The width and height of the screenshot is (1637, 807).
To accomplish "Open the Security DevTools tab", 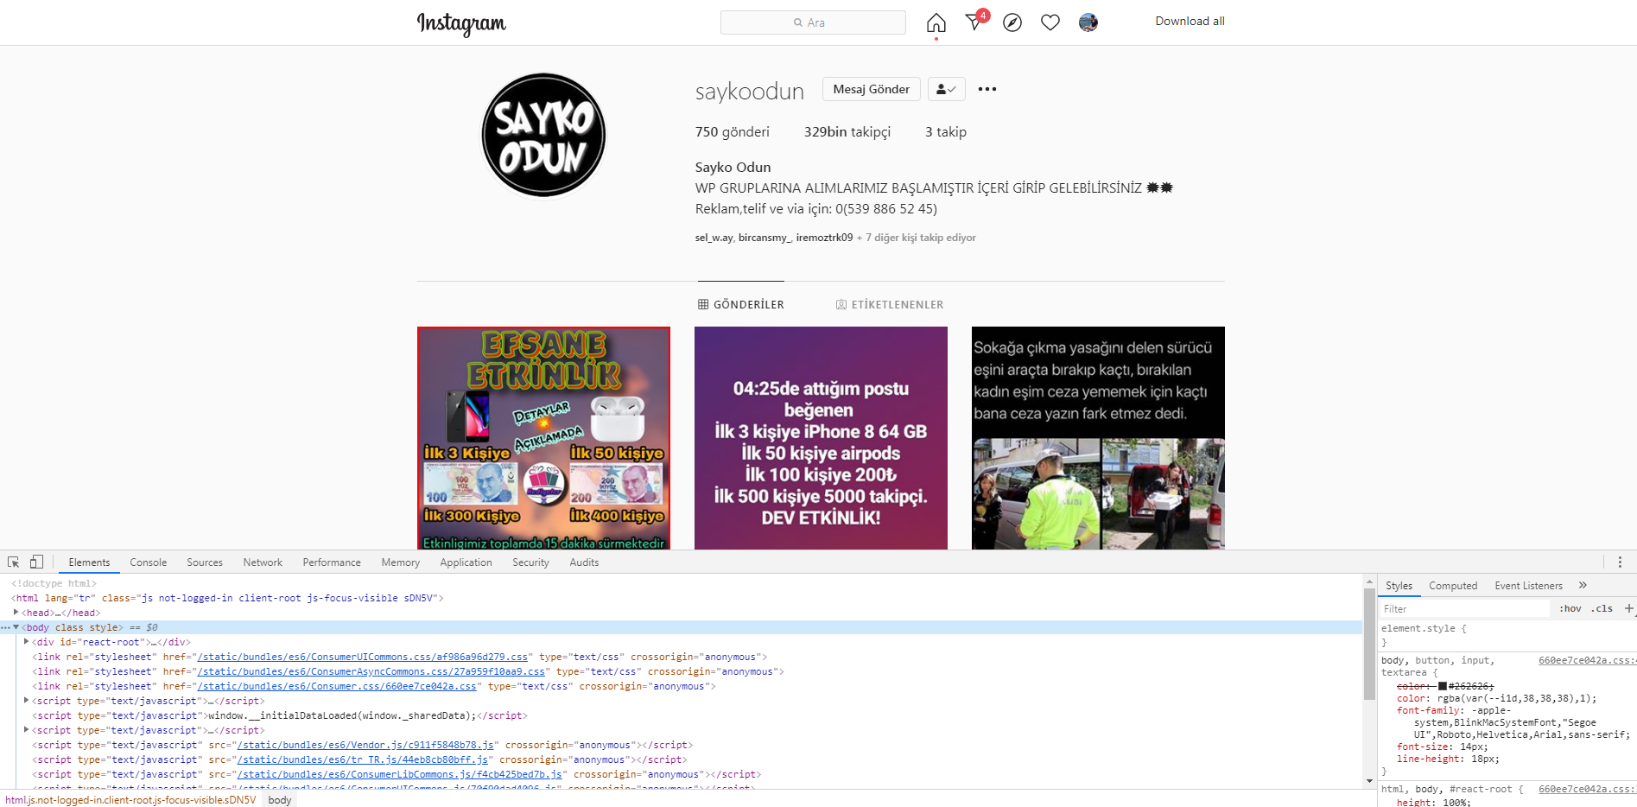I will [530, 562].
